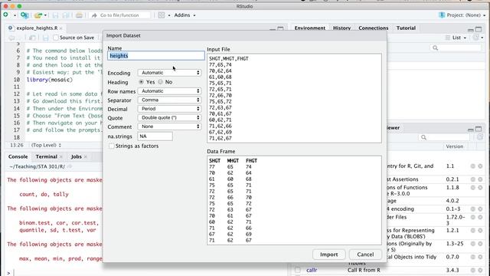Click the FHGT column header in Data Frame
The width and height of the screenshot is (490, 276).
pyautogui.click(x=252, y=160)
